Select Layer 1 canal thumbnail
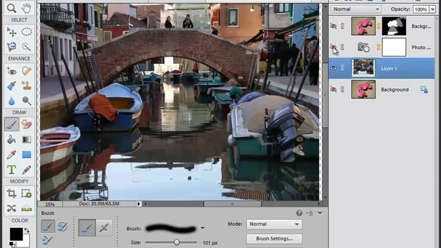Screen dimensions: 441x248 tap(363, 68)
